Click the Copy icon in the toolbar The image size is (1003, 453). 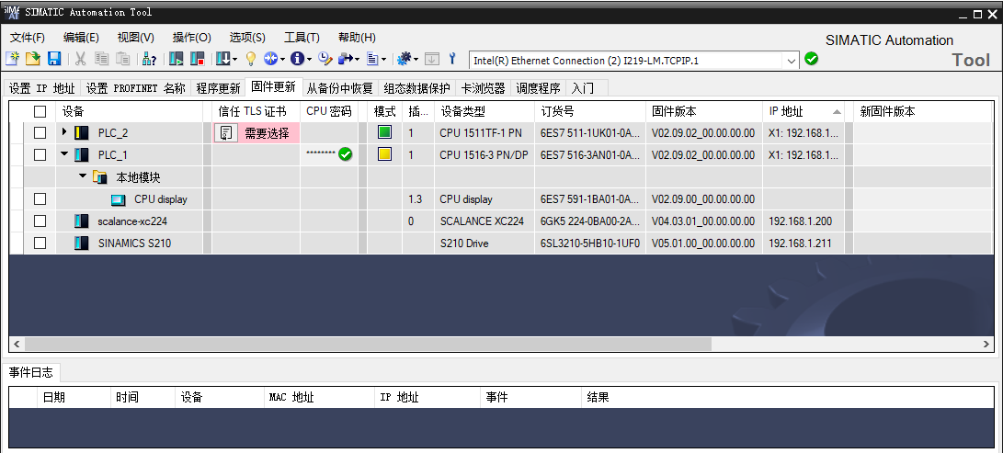point(101,59)
